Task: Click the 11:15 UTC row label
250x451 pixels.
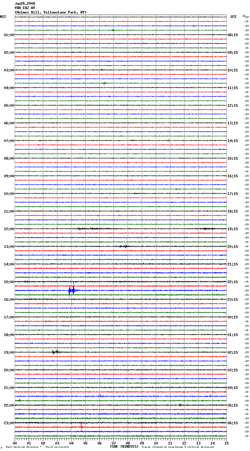Action: (233, 88)
